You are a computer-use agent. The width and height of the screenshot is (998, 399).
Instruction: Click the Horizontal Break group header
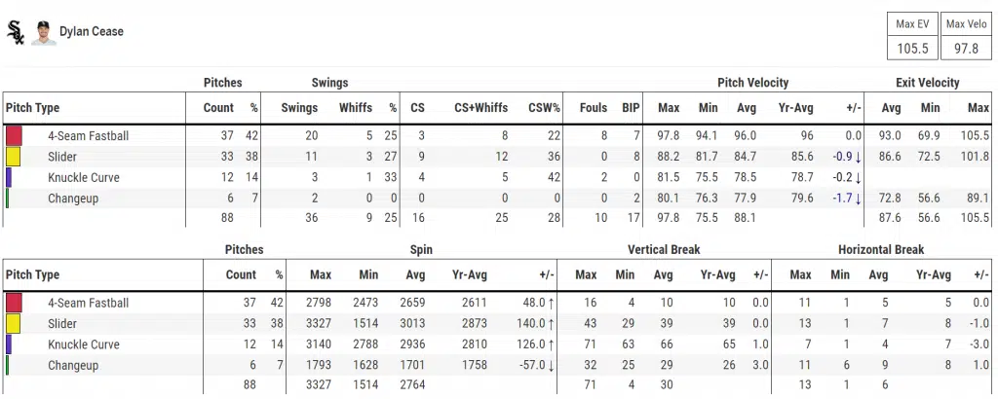pos(881,250)
